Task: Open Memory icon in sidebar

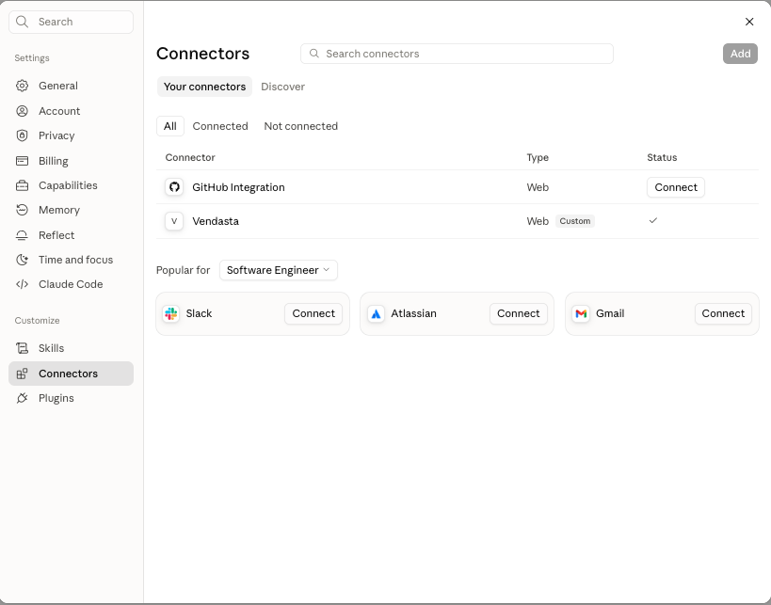Action: click(x=23, y=210)
